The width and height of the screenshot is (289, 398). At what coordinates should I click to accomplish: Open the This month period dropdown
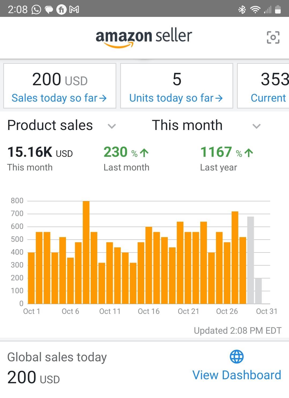click(x=257, y=126)
